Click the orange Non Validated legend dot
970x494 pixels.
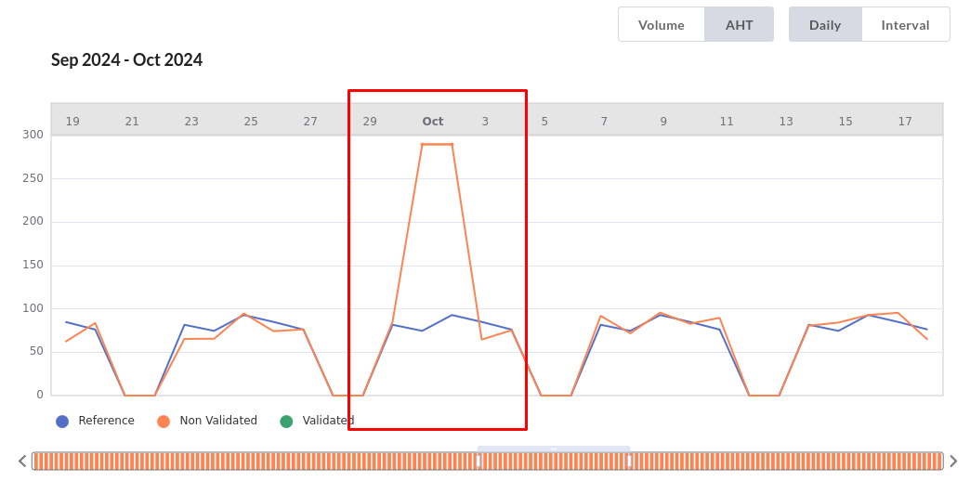click(x=164, y=422)
